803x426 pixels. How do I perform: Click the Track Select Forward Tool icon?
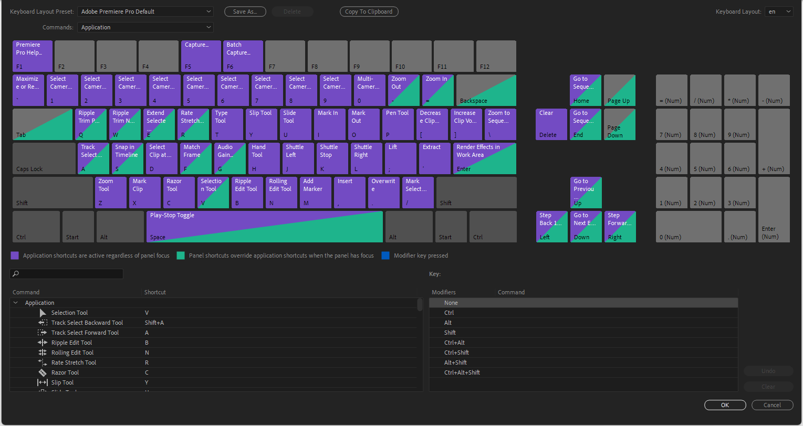(43, 333)
